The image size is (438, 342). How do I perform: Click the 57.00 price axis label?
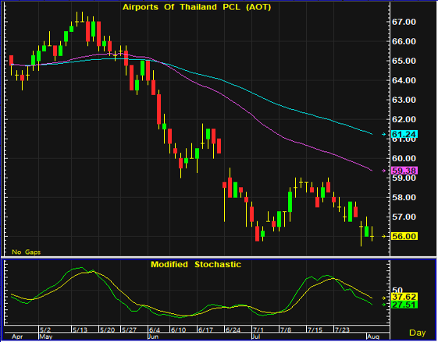click(x=404, y=217)
